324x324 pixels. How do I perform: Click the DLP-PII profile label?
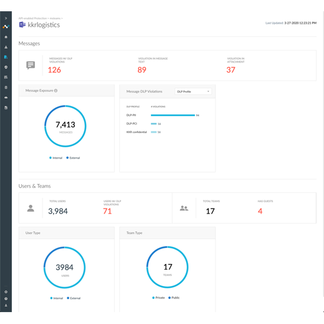(131, 115)
